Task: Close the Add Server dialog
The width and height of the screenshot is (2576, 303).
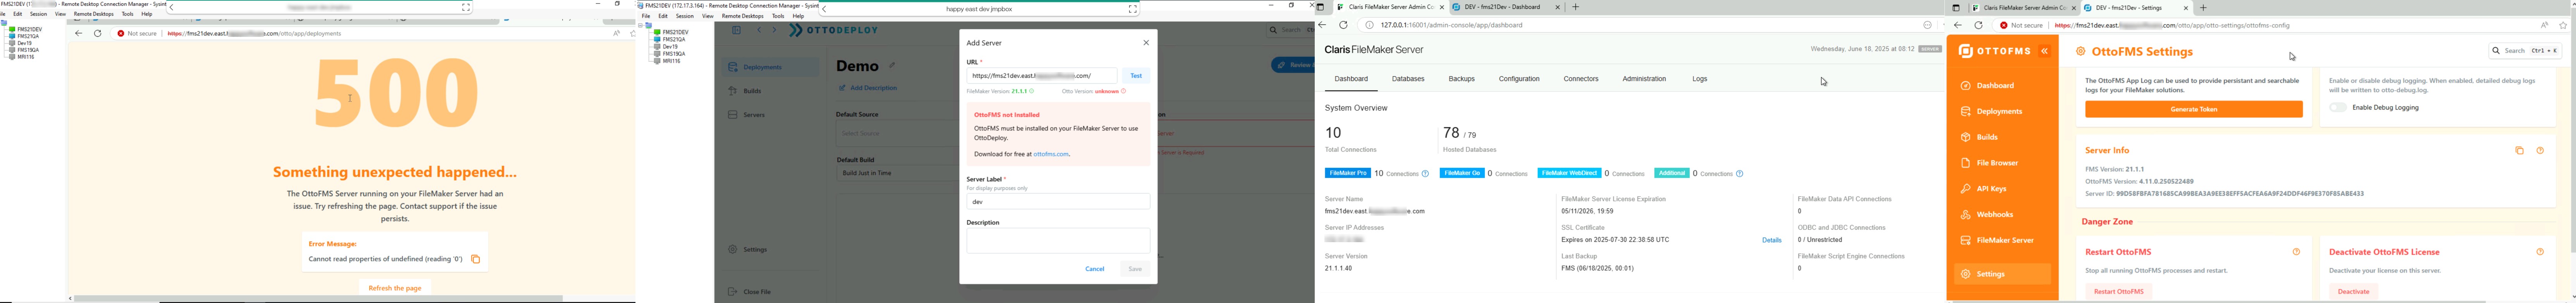Action: click(x=1146, y=43)
